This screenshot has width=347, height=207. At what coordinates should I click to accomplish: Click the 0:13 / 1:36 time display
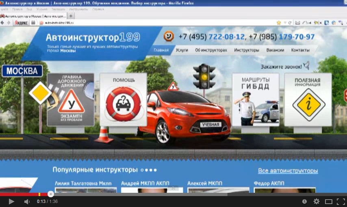47,201
